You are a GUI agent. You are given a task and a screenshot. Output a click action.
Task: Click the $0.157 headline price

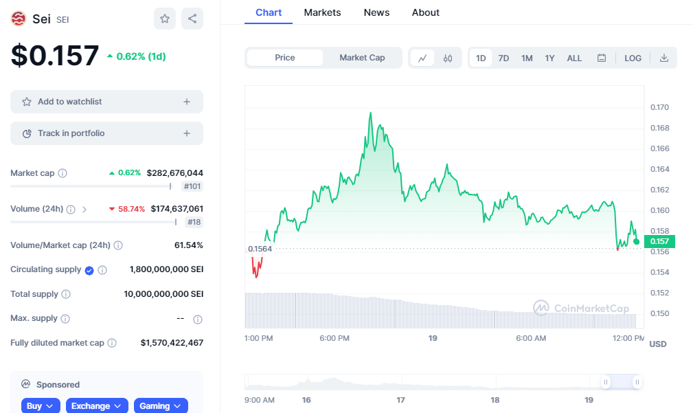pos(55,56)
